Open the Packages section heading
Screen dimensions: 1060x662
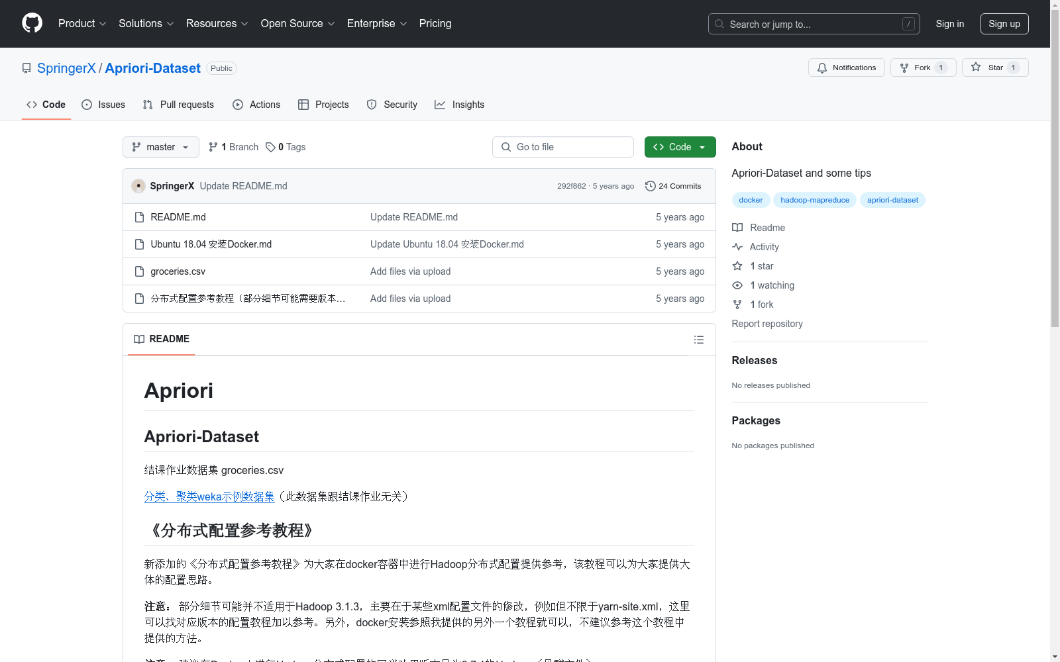click(x=756, y=420)
